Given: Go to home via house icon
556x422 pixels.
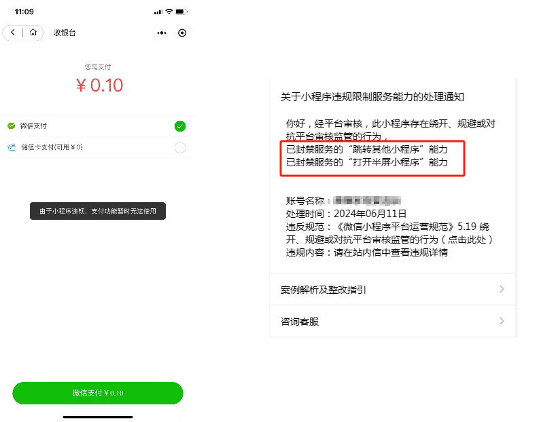Looking at the screenshot, I should point(33,33).
